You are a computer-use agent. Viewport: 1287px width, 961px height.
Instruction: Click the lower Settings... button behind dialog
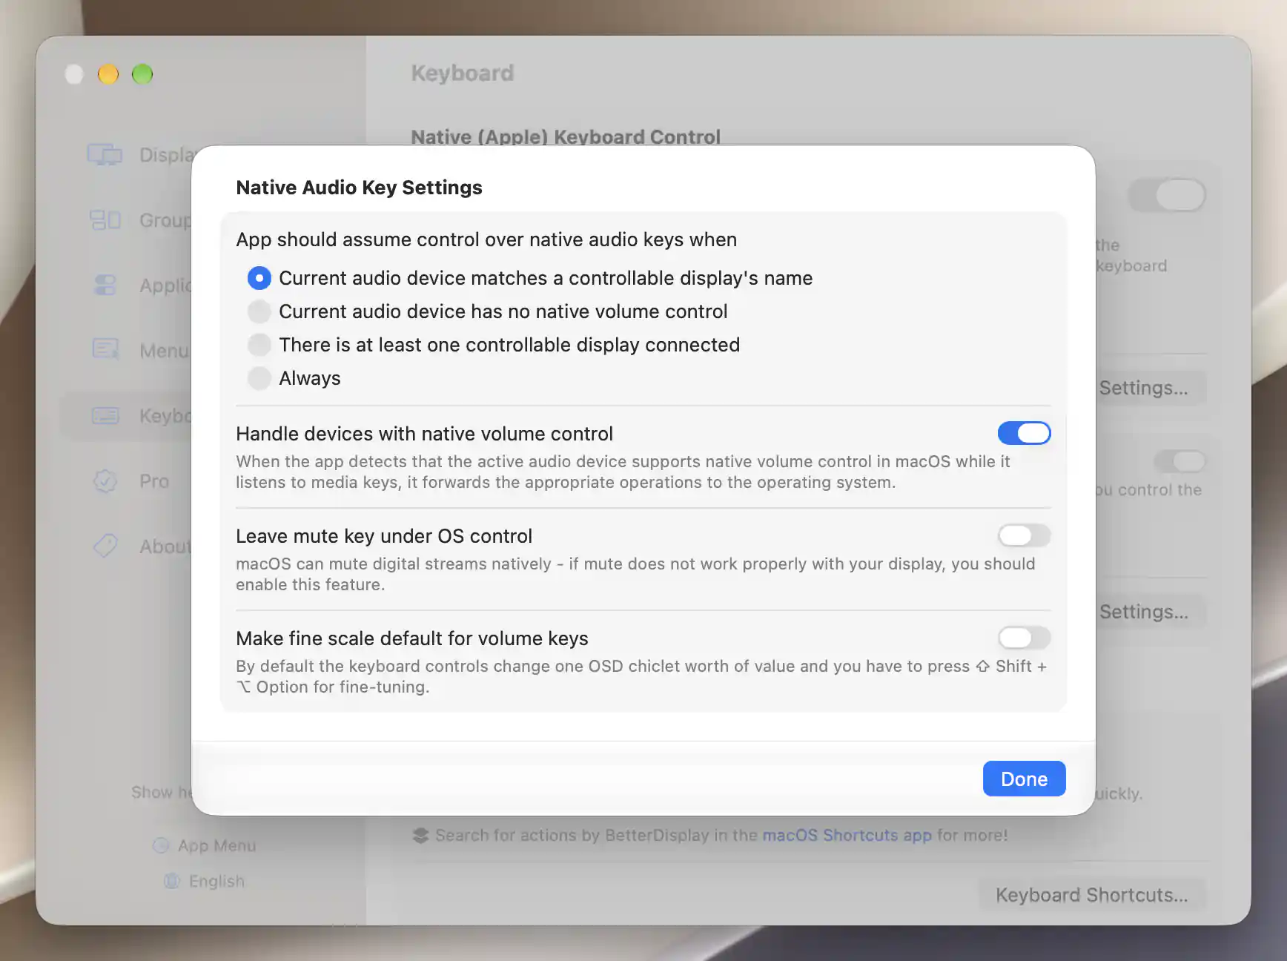(x=1151, y=612)
